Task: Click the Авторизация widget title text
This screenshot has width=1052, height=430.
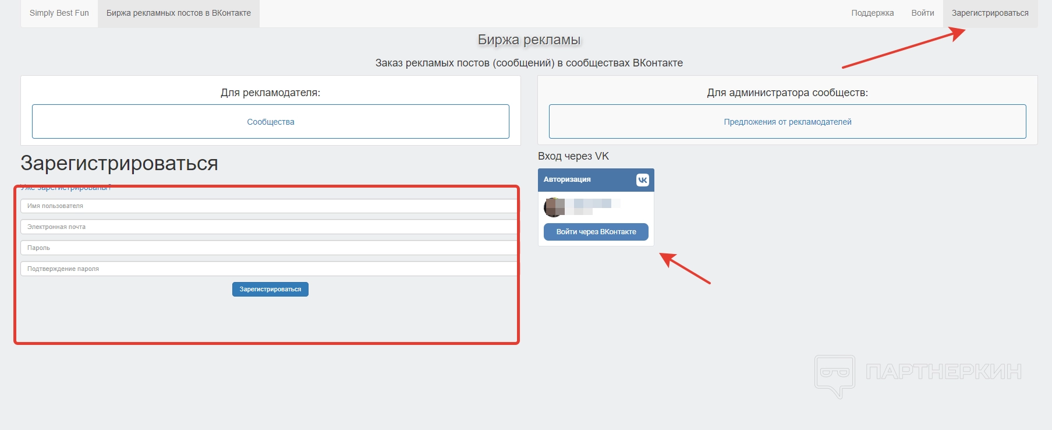Action: point(567,179)
